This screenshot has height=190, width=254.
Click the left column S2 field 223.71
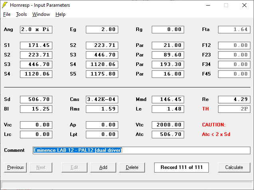coord(36,55)
